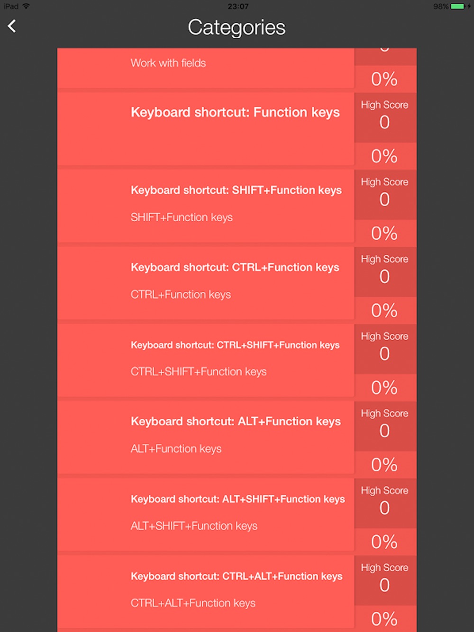This screenshot has height=632, width=474.
Task: Open the Work with fields category
Action: 206,68
